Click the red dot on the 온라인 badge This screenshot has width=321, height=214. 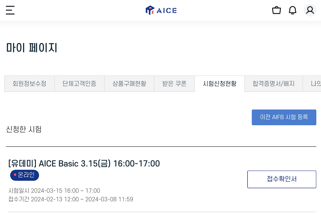[x=15, y=175]
